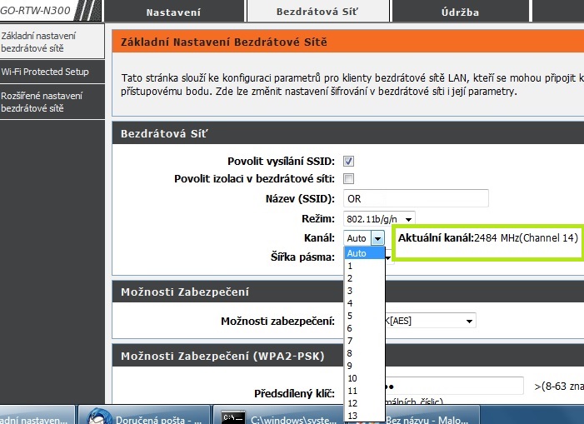The width and height of the screenshot is (584, 424).
Task: Collapse the Kanál dropdown arrow
Action: [x=377, y=238]
